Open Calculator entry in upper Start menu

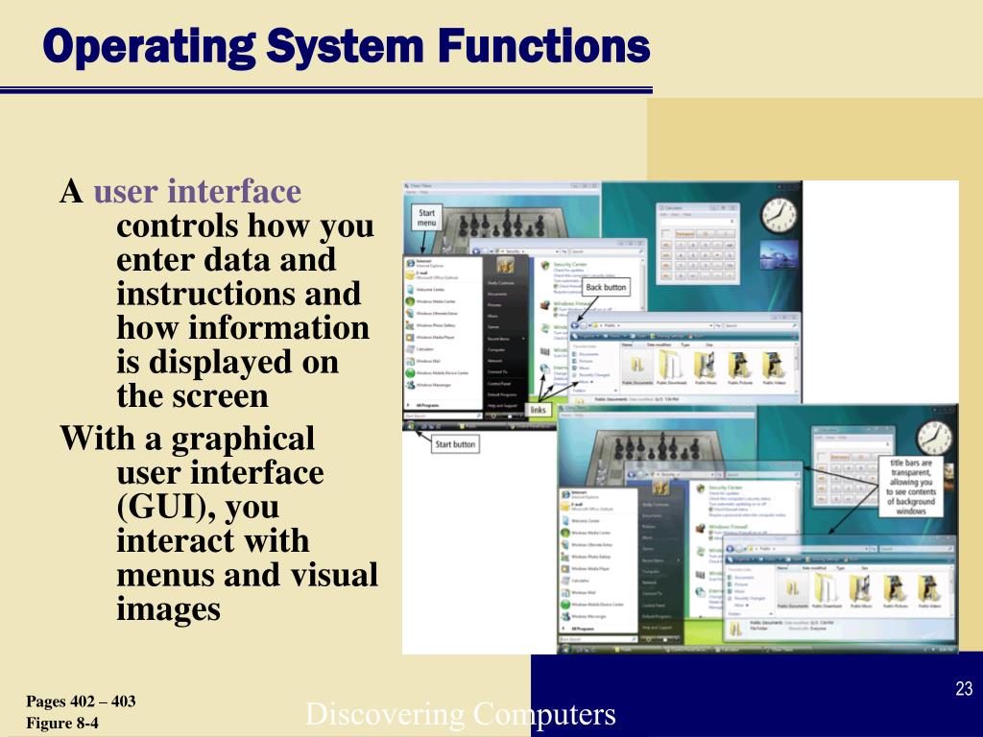(x=444, y=349)
